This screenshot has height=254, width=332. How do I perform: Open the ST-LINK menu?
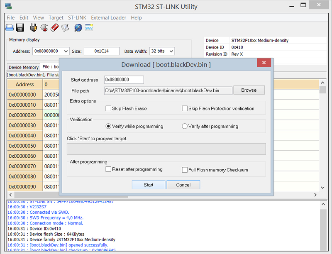click(x=77, y=18)
